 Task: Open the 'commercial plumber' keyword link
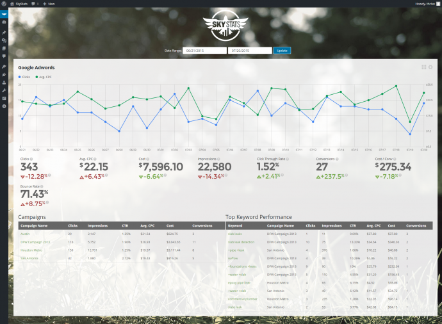242,299
